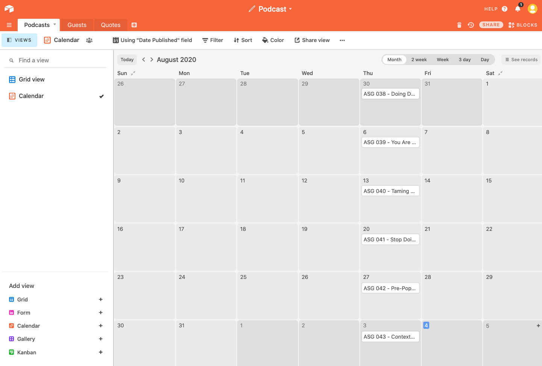Click the Today button
542x366 pixels.
[x=127, y=59]
